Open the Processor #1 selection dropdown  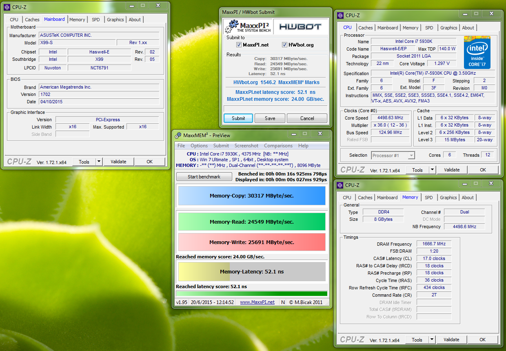tap(393, 155)
